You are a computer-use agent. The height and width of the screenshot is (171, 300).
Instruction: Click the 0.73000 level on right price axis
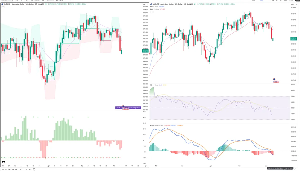click(293, 8)
